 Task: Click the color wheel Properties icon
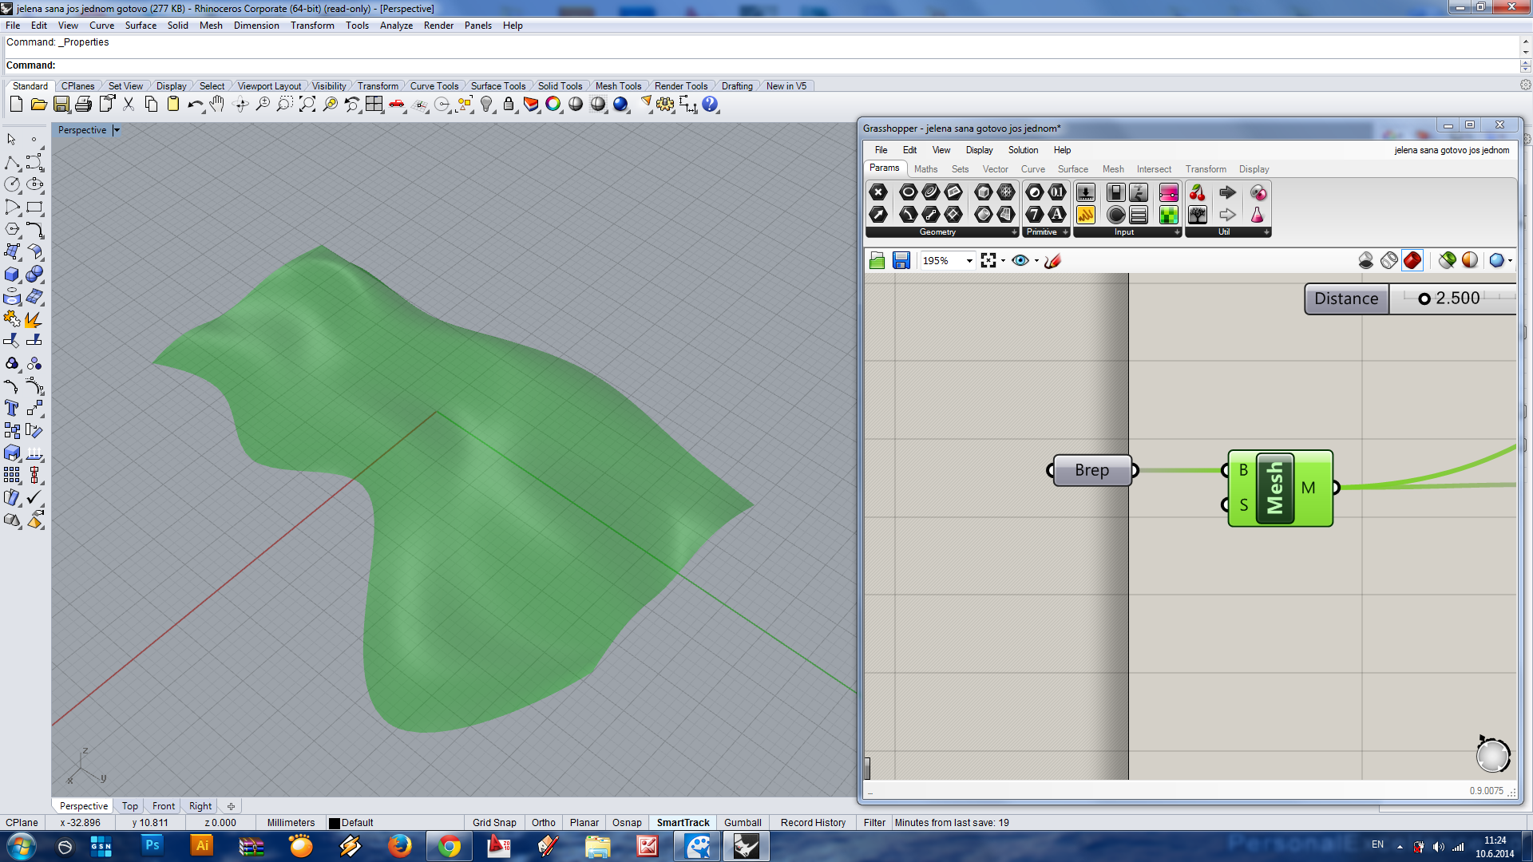tap(553, 105)
